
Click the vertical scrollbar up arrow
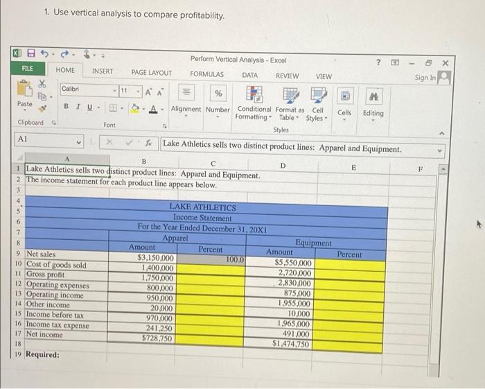443,170
